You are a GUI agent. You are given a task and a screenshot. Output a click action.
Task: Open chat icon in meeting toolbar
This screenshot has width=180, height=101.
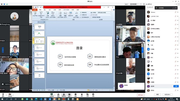69,95
